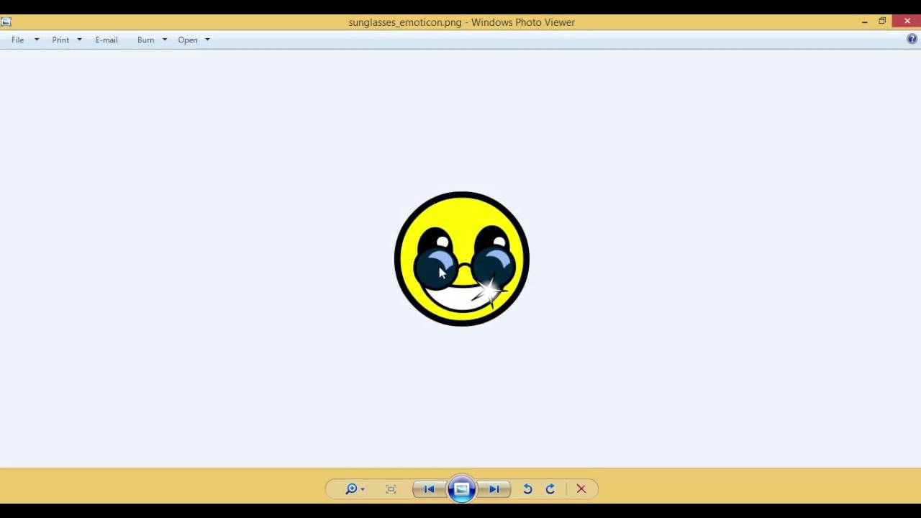Go to the previous picture
The height and width of the screenshot is (518, 921).
point(428,489)
